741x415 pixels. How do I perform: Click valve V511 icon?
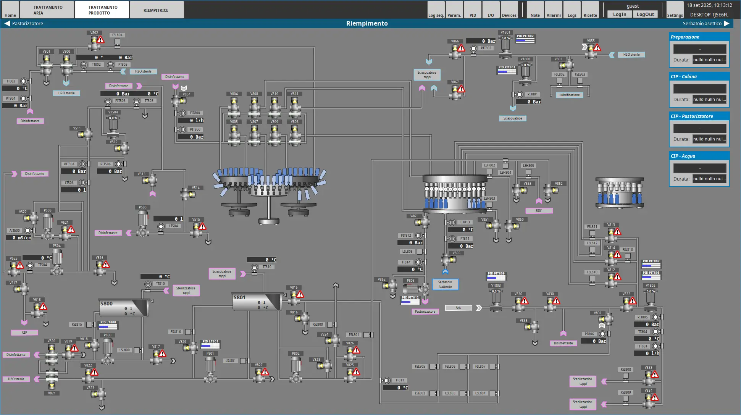[85, 134]
